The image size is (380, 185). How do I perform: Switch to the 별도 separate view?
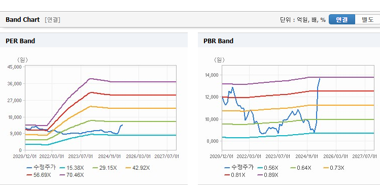click(368, 20)
